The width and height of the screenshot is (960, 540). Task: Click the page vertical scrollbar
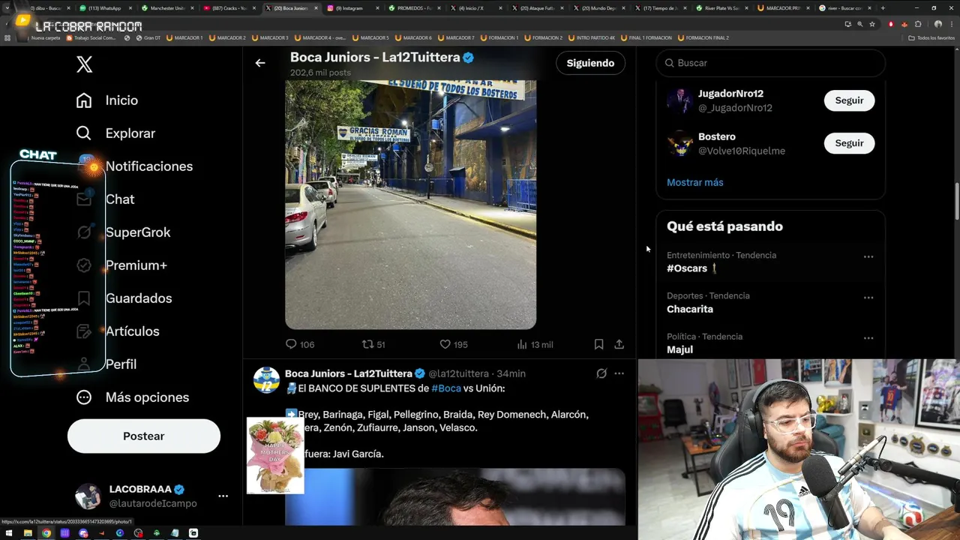[956, 202]
